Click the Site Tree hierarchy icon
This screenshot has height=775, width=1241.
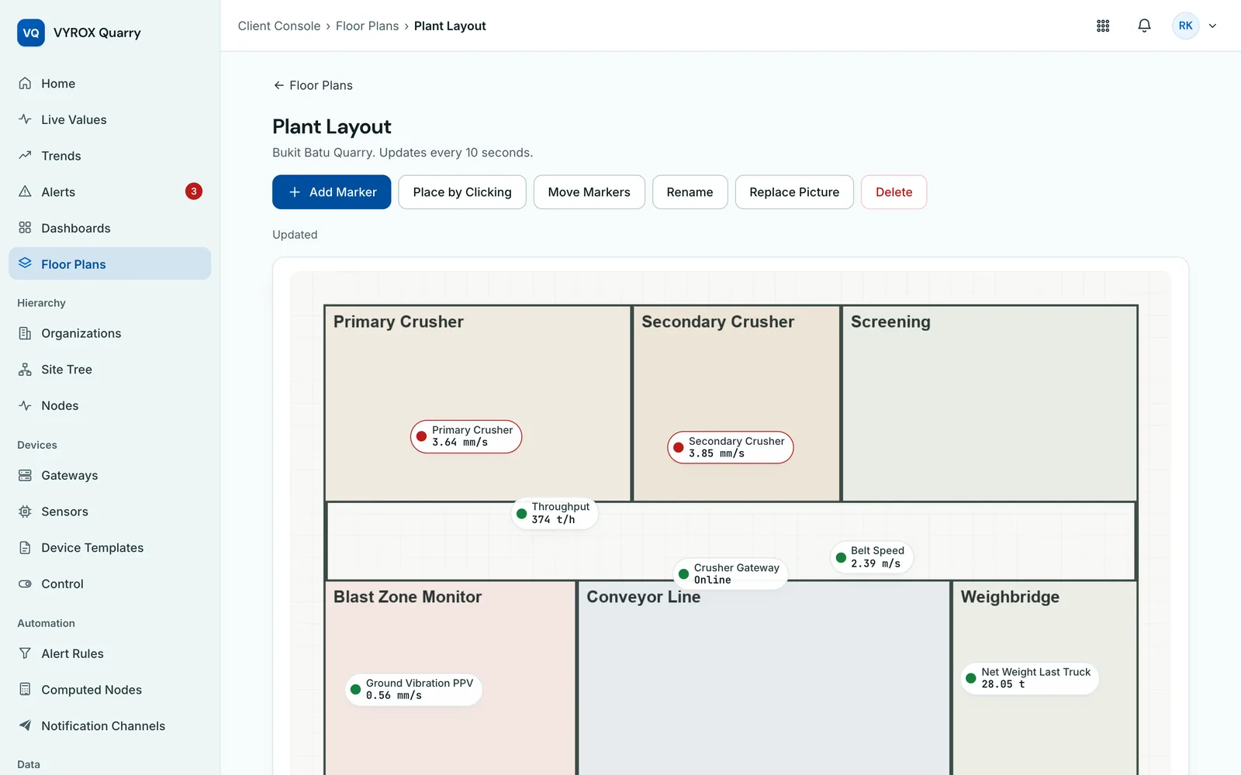click(25, 370)
